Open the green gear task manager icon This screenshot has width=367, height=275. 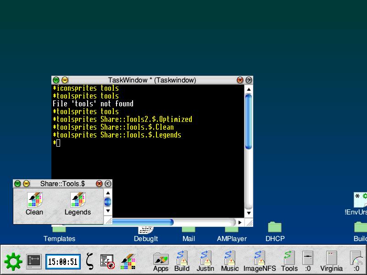[x=13, y=262]
